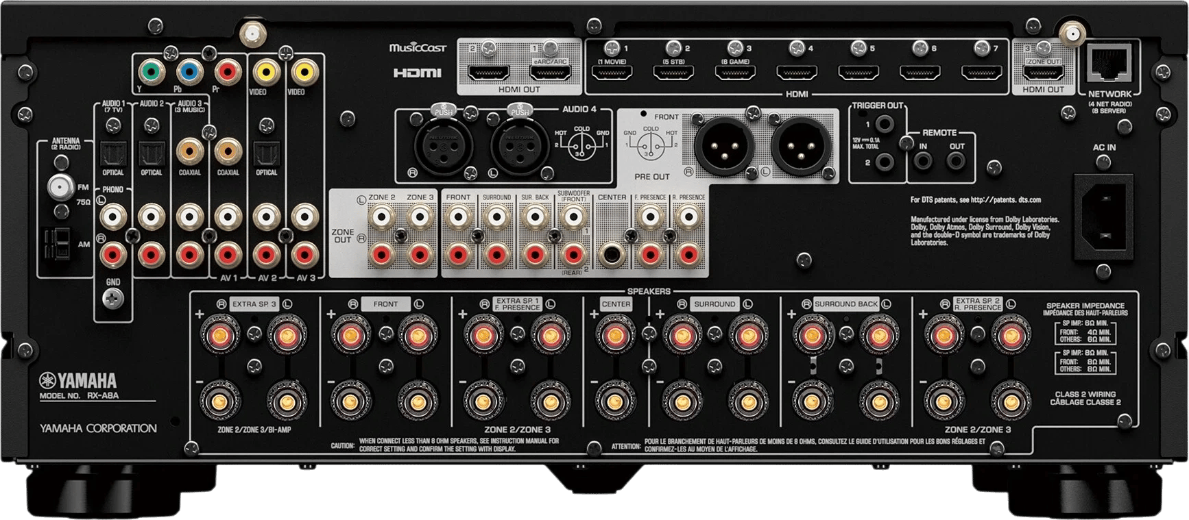Image resolution: width=1189 pixels, height=520 pixels.
Task: Click the REMOTE OUT jack
Action: pyautogui.click(x=957, y=162)
